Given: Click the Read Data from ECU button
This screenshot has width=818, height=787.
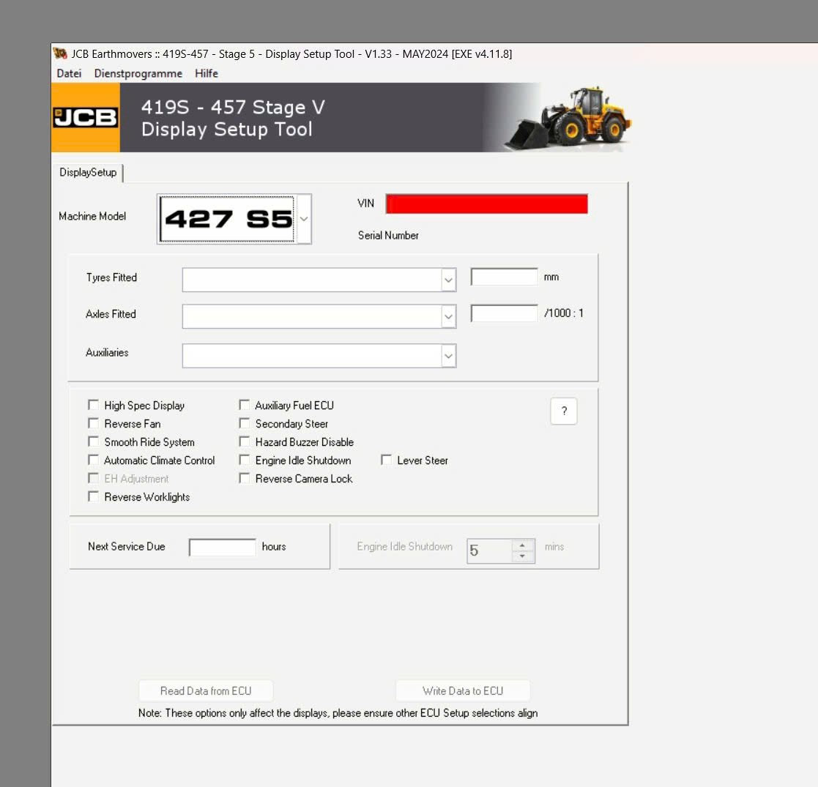Looking at the screenshot, I should pos(206,690).
